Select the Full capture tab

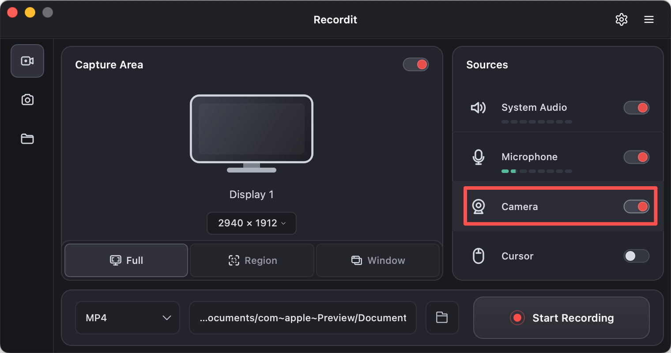126,260
